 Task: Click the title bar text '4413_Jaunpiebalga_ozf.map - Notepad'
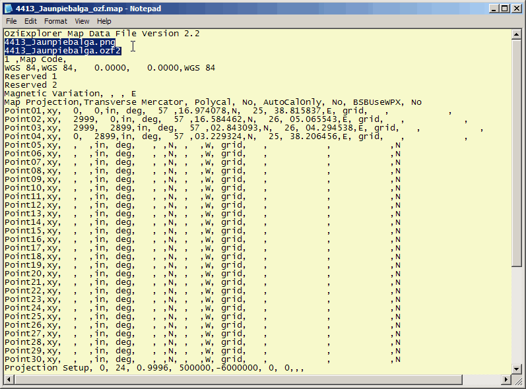tap(88, 9)
